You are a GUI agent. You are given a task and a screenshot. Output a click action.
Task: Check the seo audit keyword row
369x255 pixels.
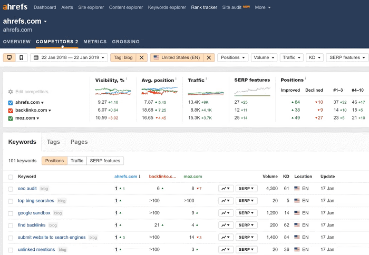click(11, 189)
